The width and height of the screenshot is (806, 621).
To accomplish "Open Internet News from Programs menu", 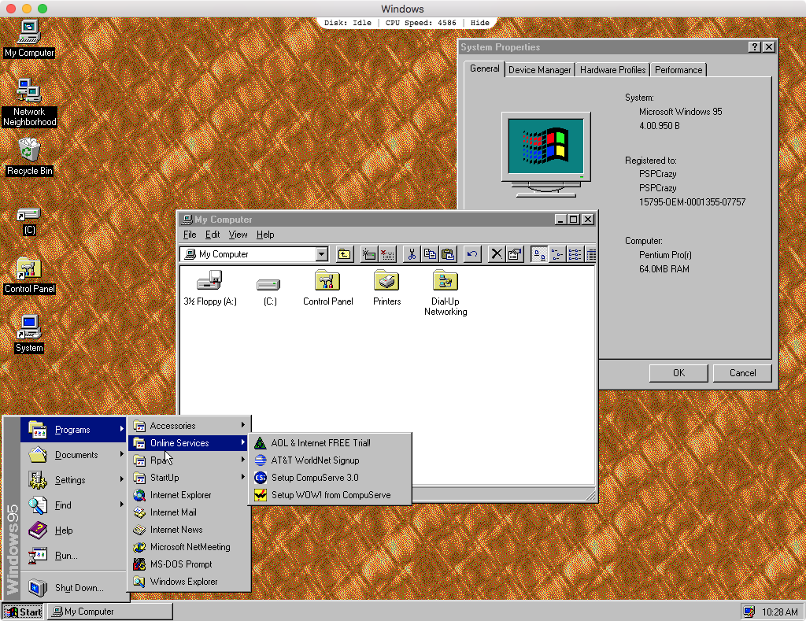I will (x=189, y=530).
